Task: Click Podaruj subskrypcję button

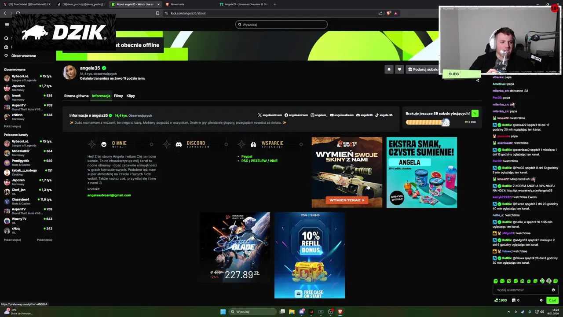Action: point(423,69)
